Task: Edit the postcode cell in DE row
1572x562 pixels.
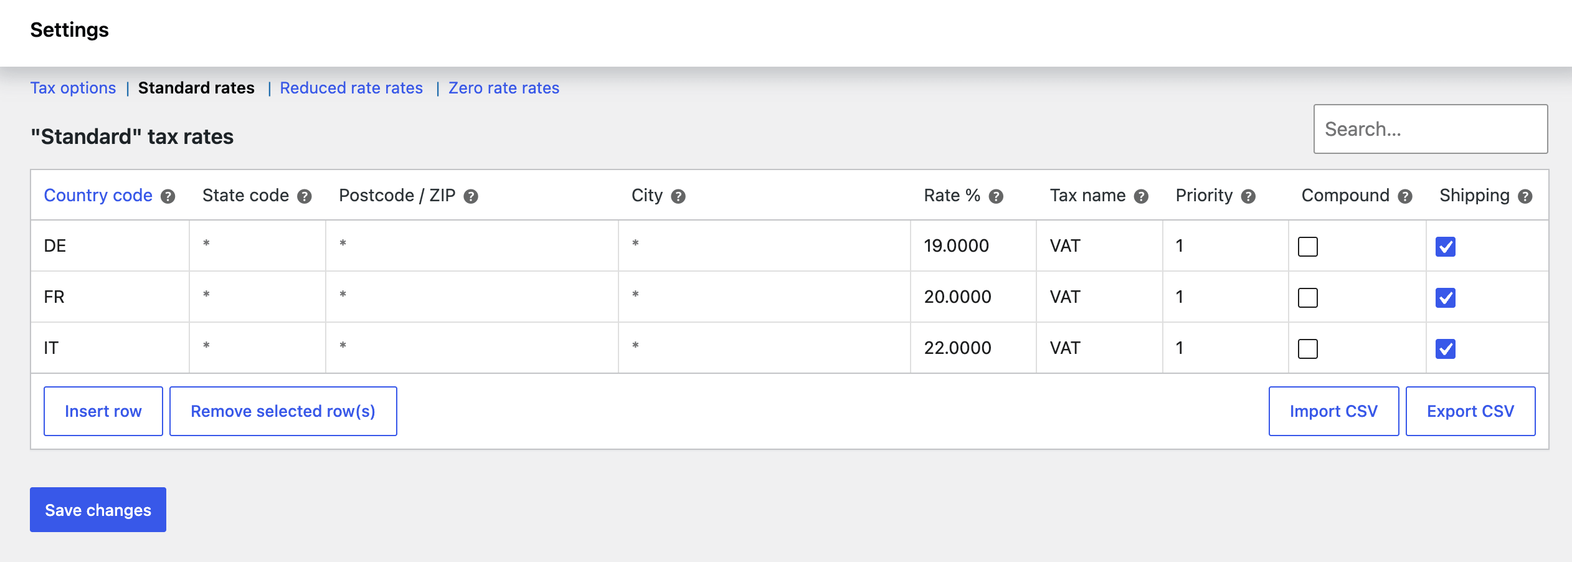Action: click(472, 245)
